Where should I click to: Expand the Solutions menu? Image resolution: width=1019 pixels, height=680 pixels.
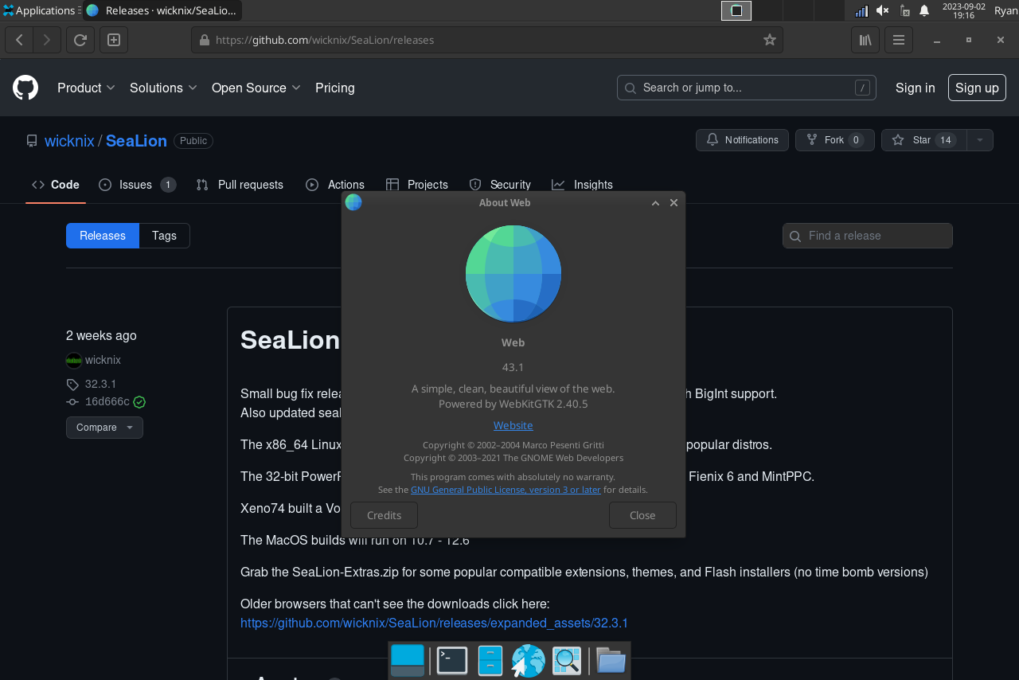163,88
